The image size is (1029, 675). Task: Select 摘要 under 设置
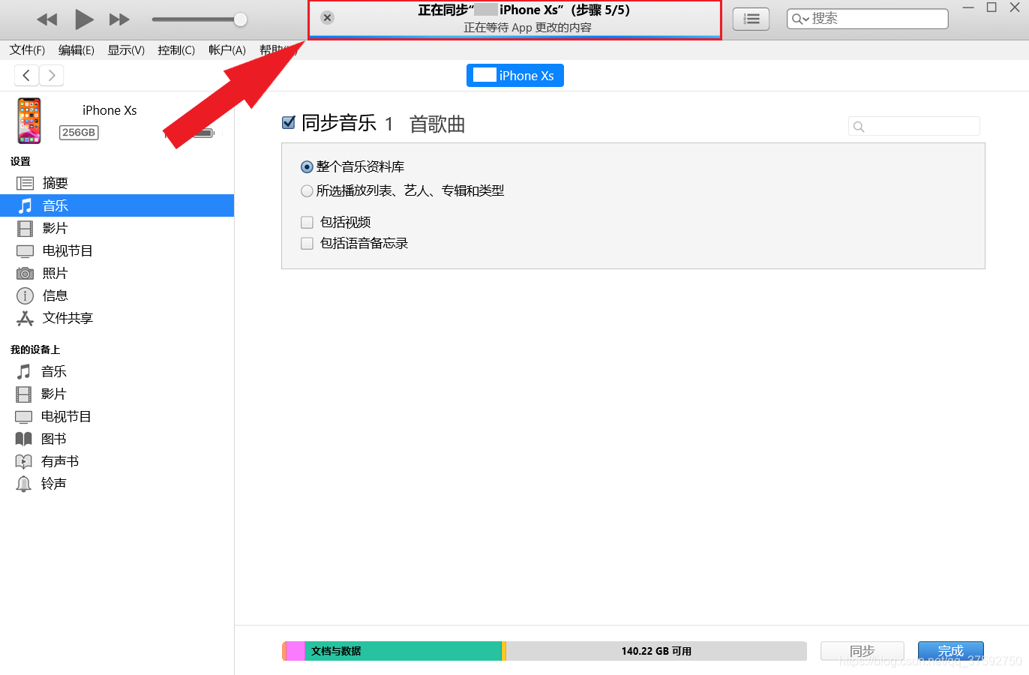click(x=117, y=183)
